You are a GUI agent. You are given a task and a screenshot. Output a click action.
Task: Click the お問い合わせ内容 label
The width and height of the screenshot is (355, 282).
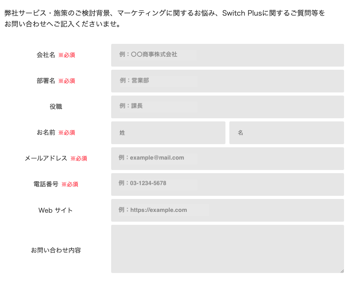tap(56, 250)
